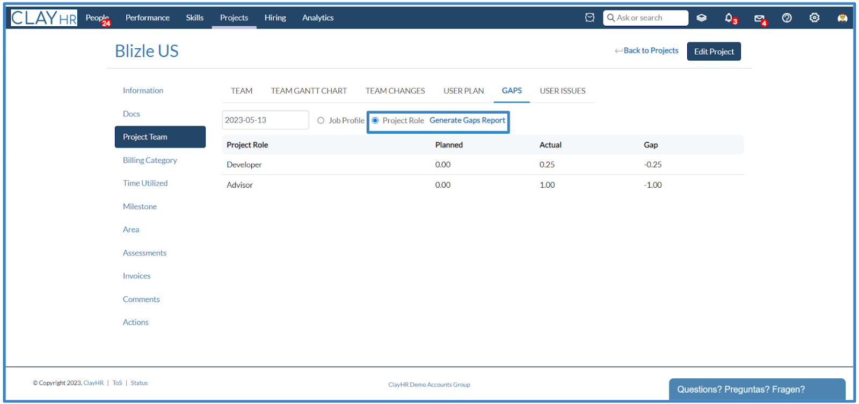
Task: Open the mail messages icon
Action: tap(760, 19)
